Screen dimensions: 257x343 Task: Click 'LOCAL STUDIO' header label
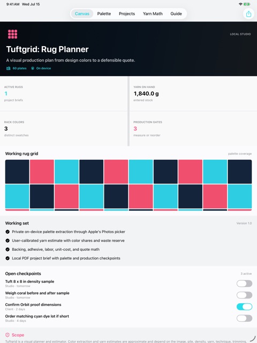240,34
